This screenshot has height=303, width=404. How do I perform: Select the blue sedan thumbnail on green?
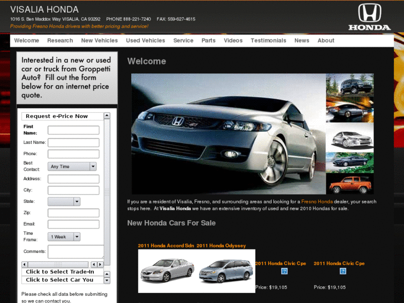(x=350, y=163)
